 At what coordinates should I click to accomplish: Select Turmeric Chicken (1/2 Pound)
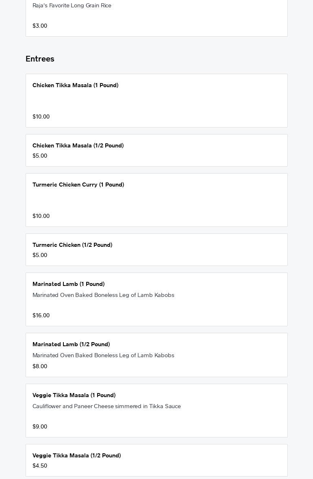72,245
